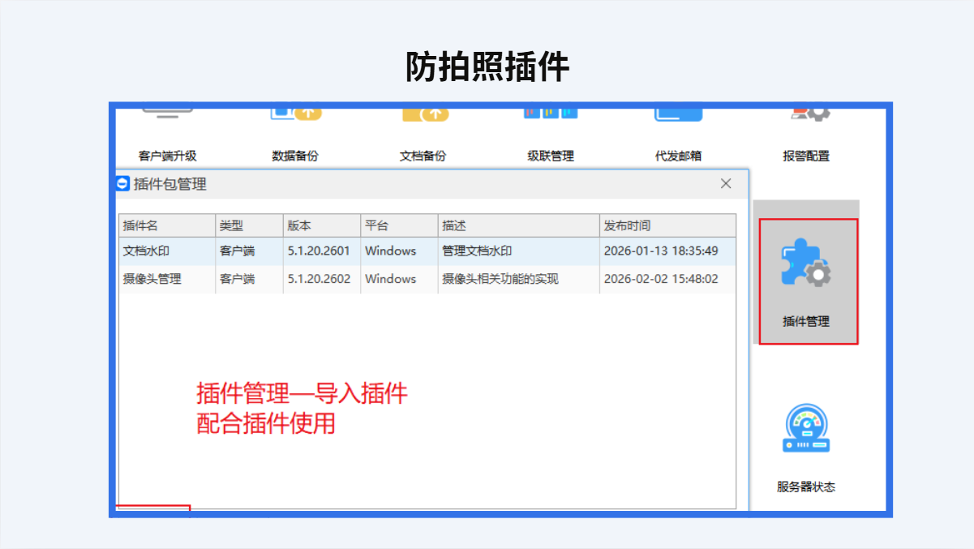Screen dimensions: 974x549
Task: Click release time 2026-02-02 15:48:02
Action: click(x=661, y=279)
